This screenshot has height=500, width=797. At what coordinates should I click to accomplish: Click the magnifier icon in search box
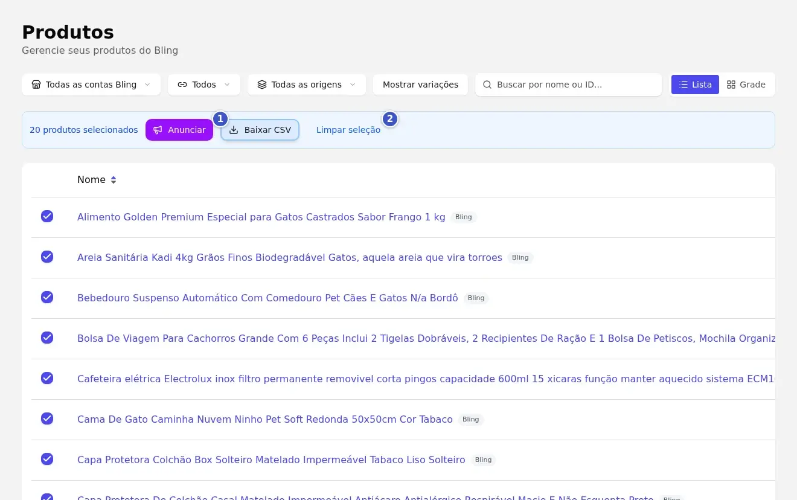coord(487,85)
